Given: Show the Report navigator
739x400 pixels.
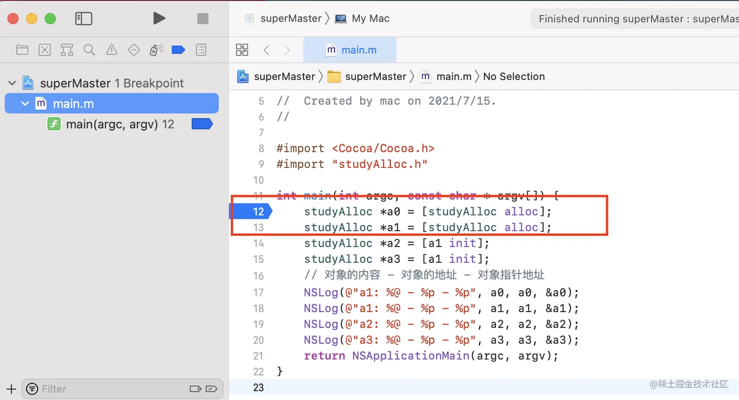Looking at the screenshot, I should pyautogui.click(x=201, y=50).
